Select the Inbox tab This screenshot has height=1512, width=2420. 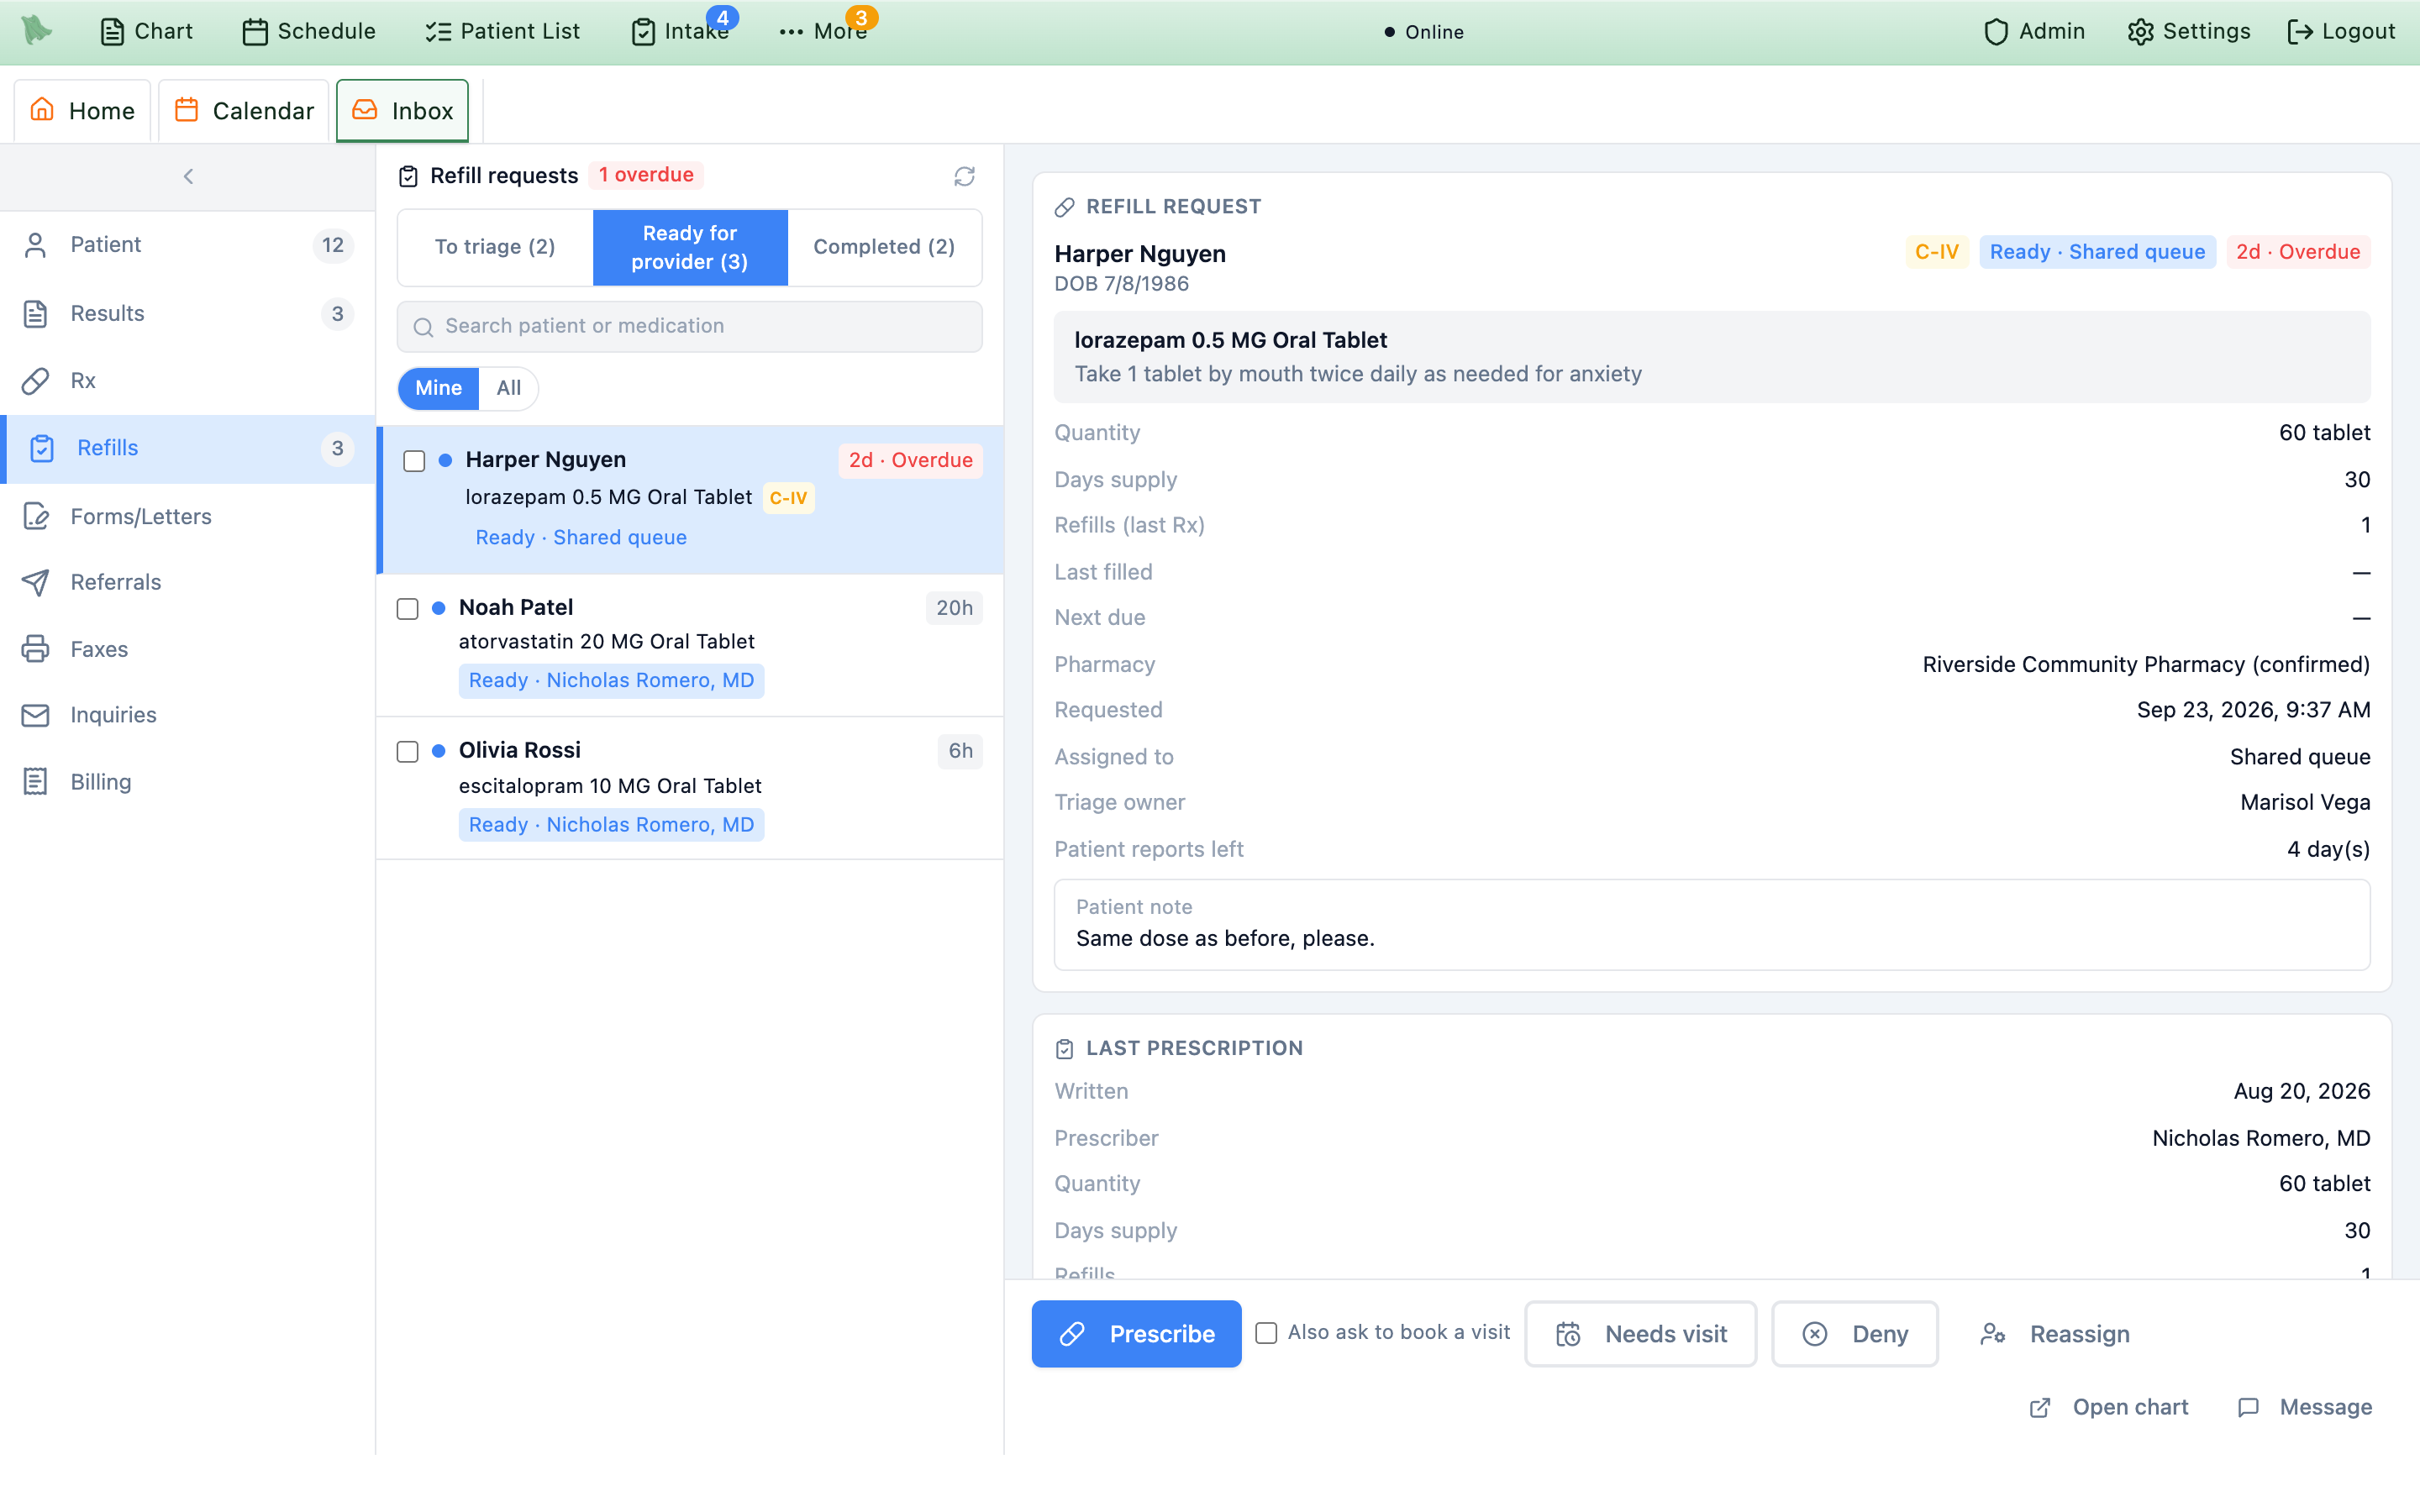402,111
